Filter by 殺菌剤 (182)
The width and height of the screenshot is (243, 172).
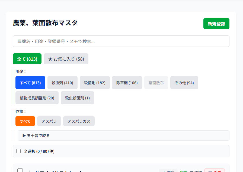coord(95,83)
